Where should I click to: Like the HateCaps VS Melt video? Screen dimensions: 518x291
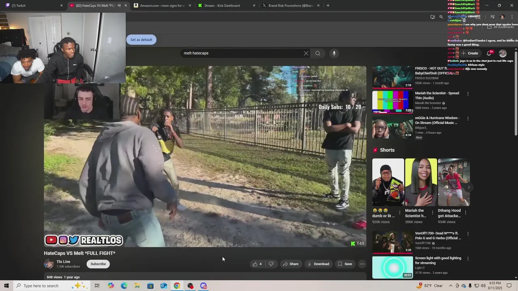click(257, 264)
